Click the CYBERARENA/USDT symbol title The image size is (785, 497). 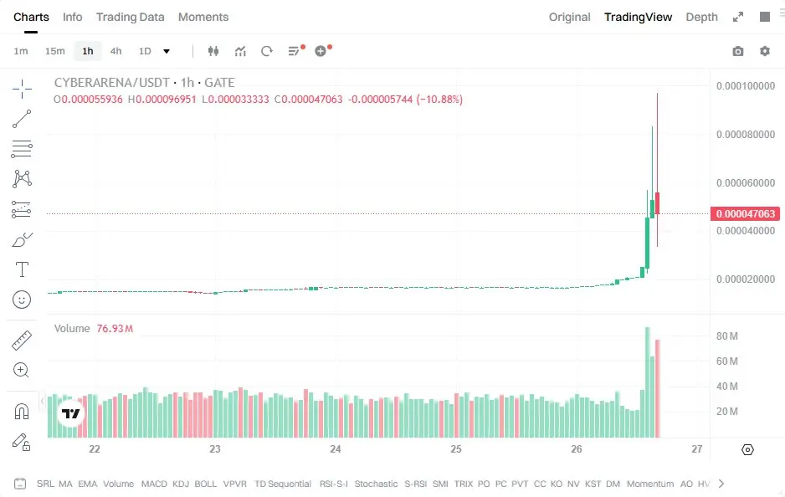(x=111, y=83)
